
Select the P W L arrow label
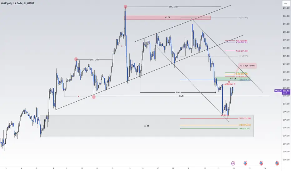[178, 92]
